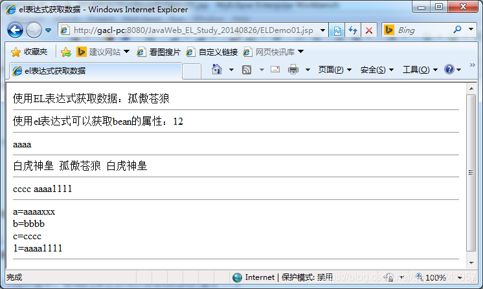
Task: Click the b=bbbb text line
Action: point(28,224)
